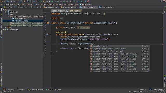Click the Copy toolbar icon
Image resolution: width=166 pixels, height=93 pixels.
pos(21,1)
